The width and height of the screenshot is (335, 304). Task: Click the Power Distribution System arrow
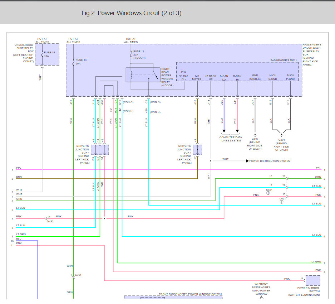click(247, 161)
